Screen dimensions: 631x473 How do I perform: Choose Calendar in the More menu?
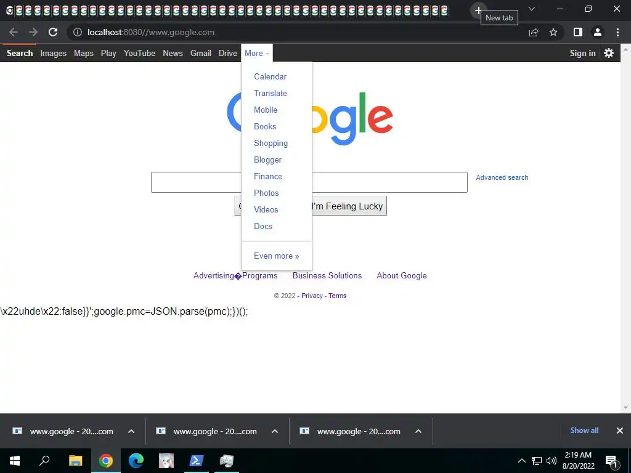(x=271, y=76)
